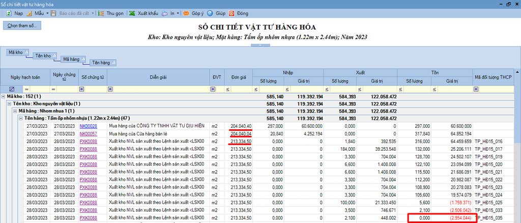Click the Ngày chứng từ filter input field
Screen dimensions: 521x223
[67, 89]
